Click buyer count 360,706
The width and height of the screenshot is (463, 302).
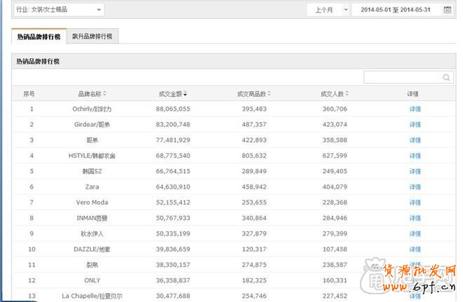click(x=335, y=109)
